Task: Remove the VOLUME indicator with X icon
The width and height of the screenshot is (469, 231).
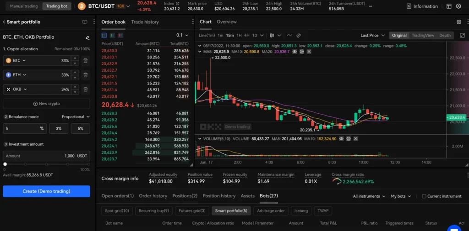Action: pyautogui.click(x=355, y=138)
